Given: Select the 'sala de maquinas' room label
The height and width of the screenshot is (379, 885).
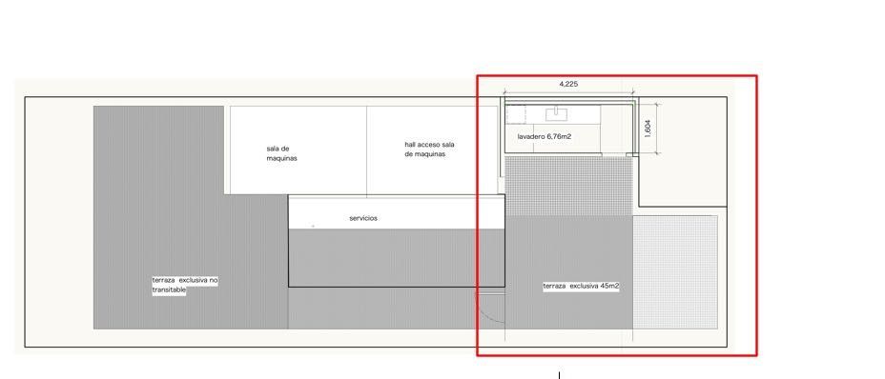Looking at the screenshot, I should click(x=281, y=153).
